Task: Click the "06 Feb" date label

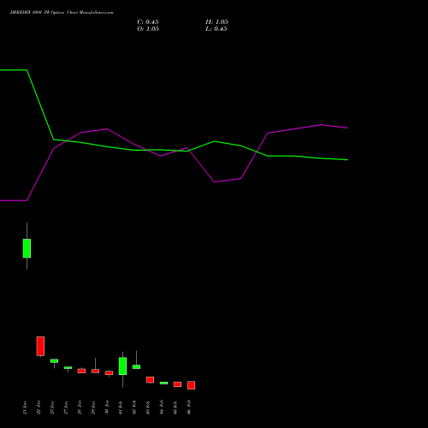Action: pyautogui.click(x=189, y=407)
